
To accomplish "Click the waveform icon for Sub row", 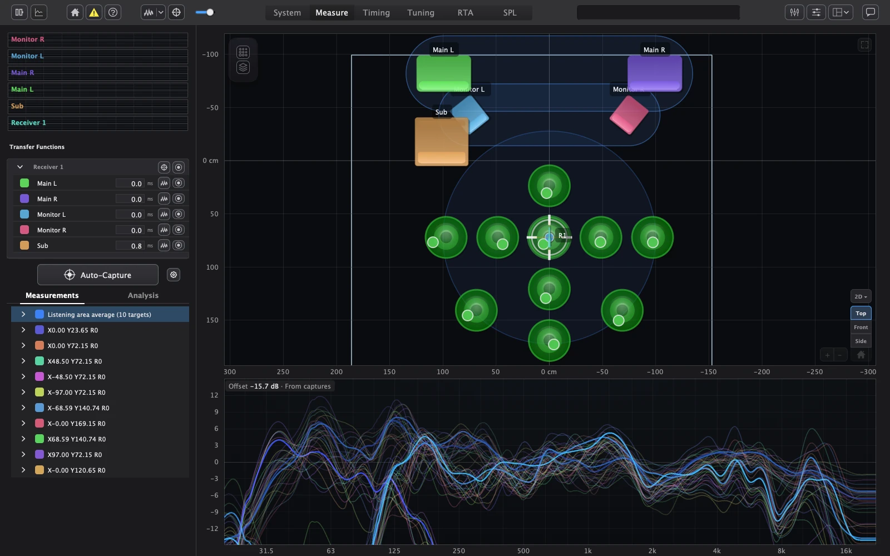I will coord(164,245).
